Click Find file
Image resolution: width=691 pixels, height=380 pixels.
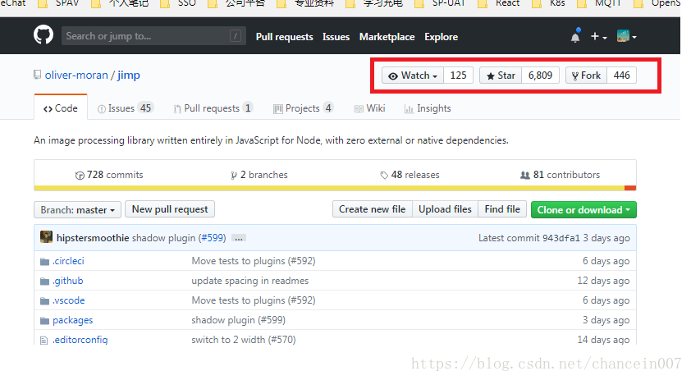(x=502, y=209)
